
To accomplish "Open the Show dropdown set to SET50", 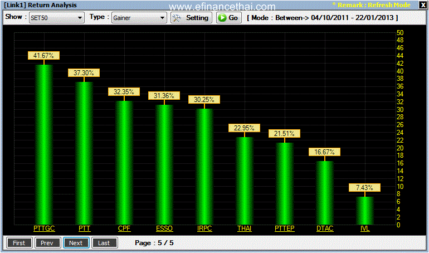I will [x=57, y=18].
